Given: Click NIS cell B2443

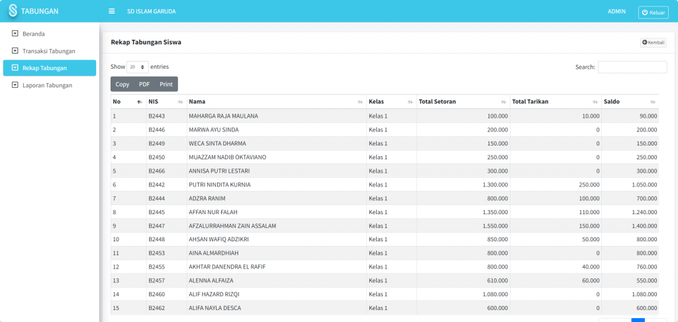Looking at the screenshot, I should coord(156,116).
